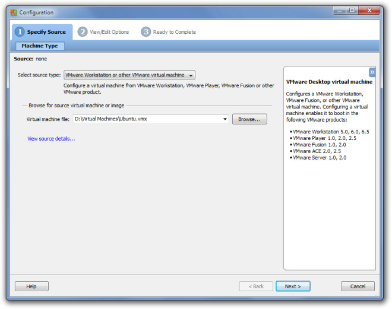Image resolution: width=392 pixels, height=309 pixels.
Task: Collapse the help panel with double-arrow icon
Action: click(372, 72)
